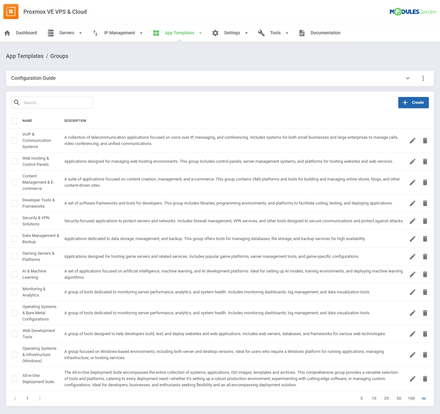Open the Configuration Guide options menu icon
This screenshot has width=440, height=414.
point(423,78)
